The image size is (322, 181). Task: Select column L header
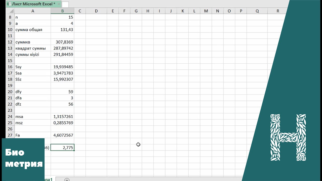pyautogui.click(x=194, y=11)
